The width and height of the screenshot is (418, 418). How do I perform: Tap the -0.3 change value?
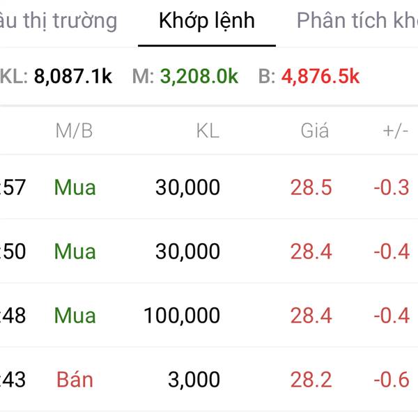(x=392, y=187)
